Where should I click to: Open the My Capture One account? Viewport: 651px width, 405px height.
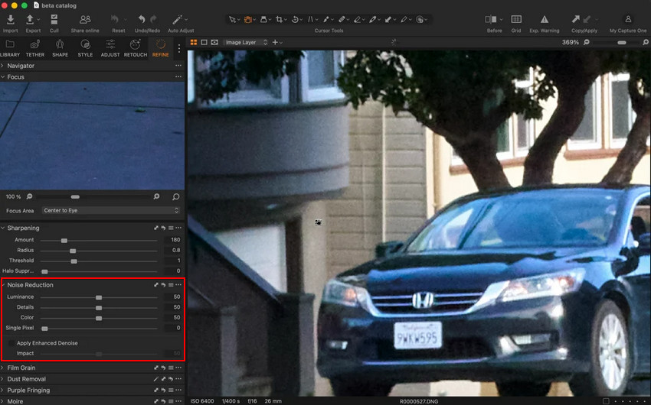(628, 19)
